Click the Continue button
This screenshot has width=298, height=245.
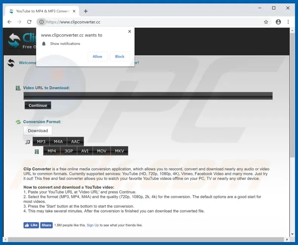coord(38,105)
